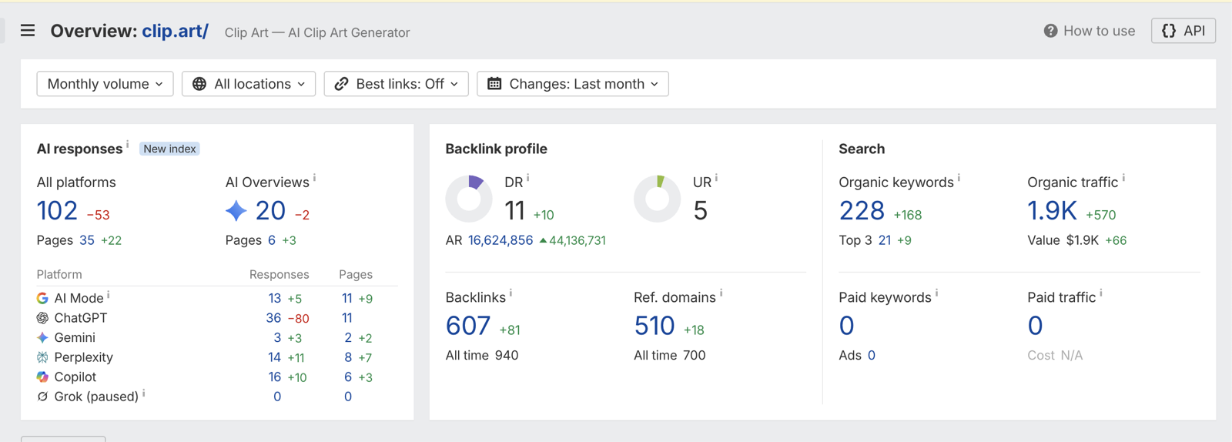This screenshot has width=1232, height=442.
Task: Open the Ref. domains value 510
Action: pyautogui.click(x=654, y=326)
